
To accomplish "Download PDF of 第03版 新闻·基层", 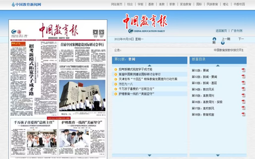I will (x=243, y=83).
